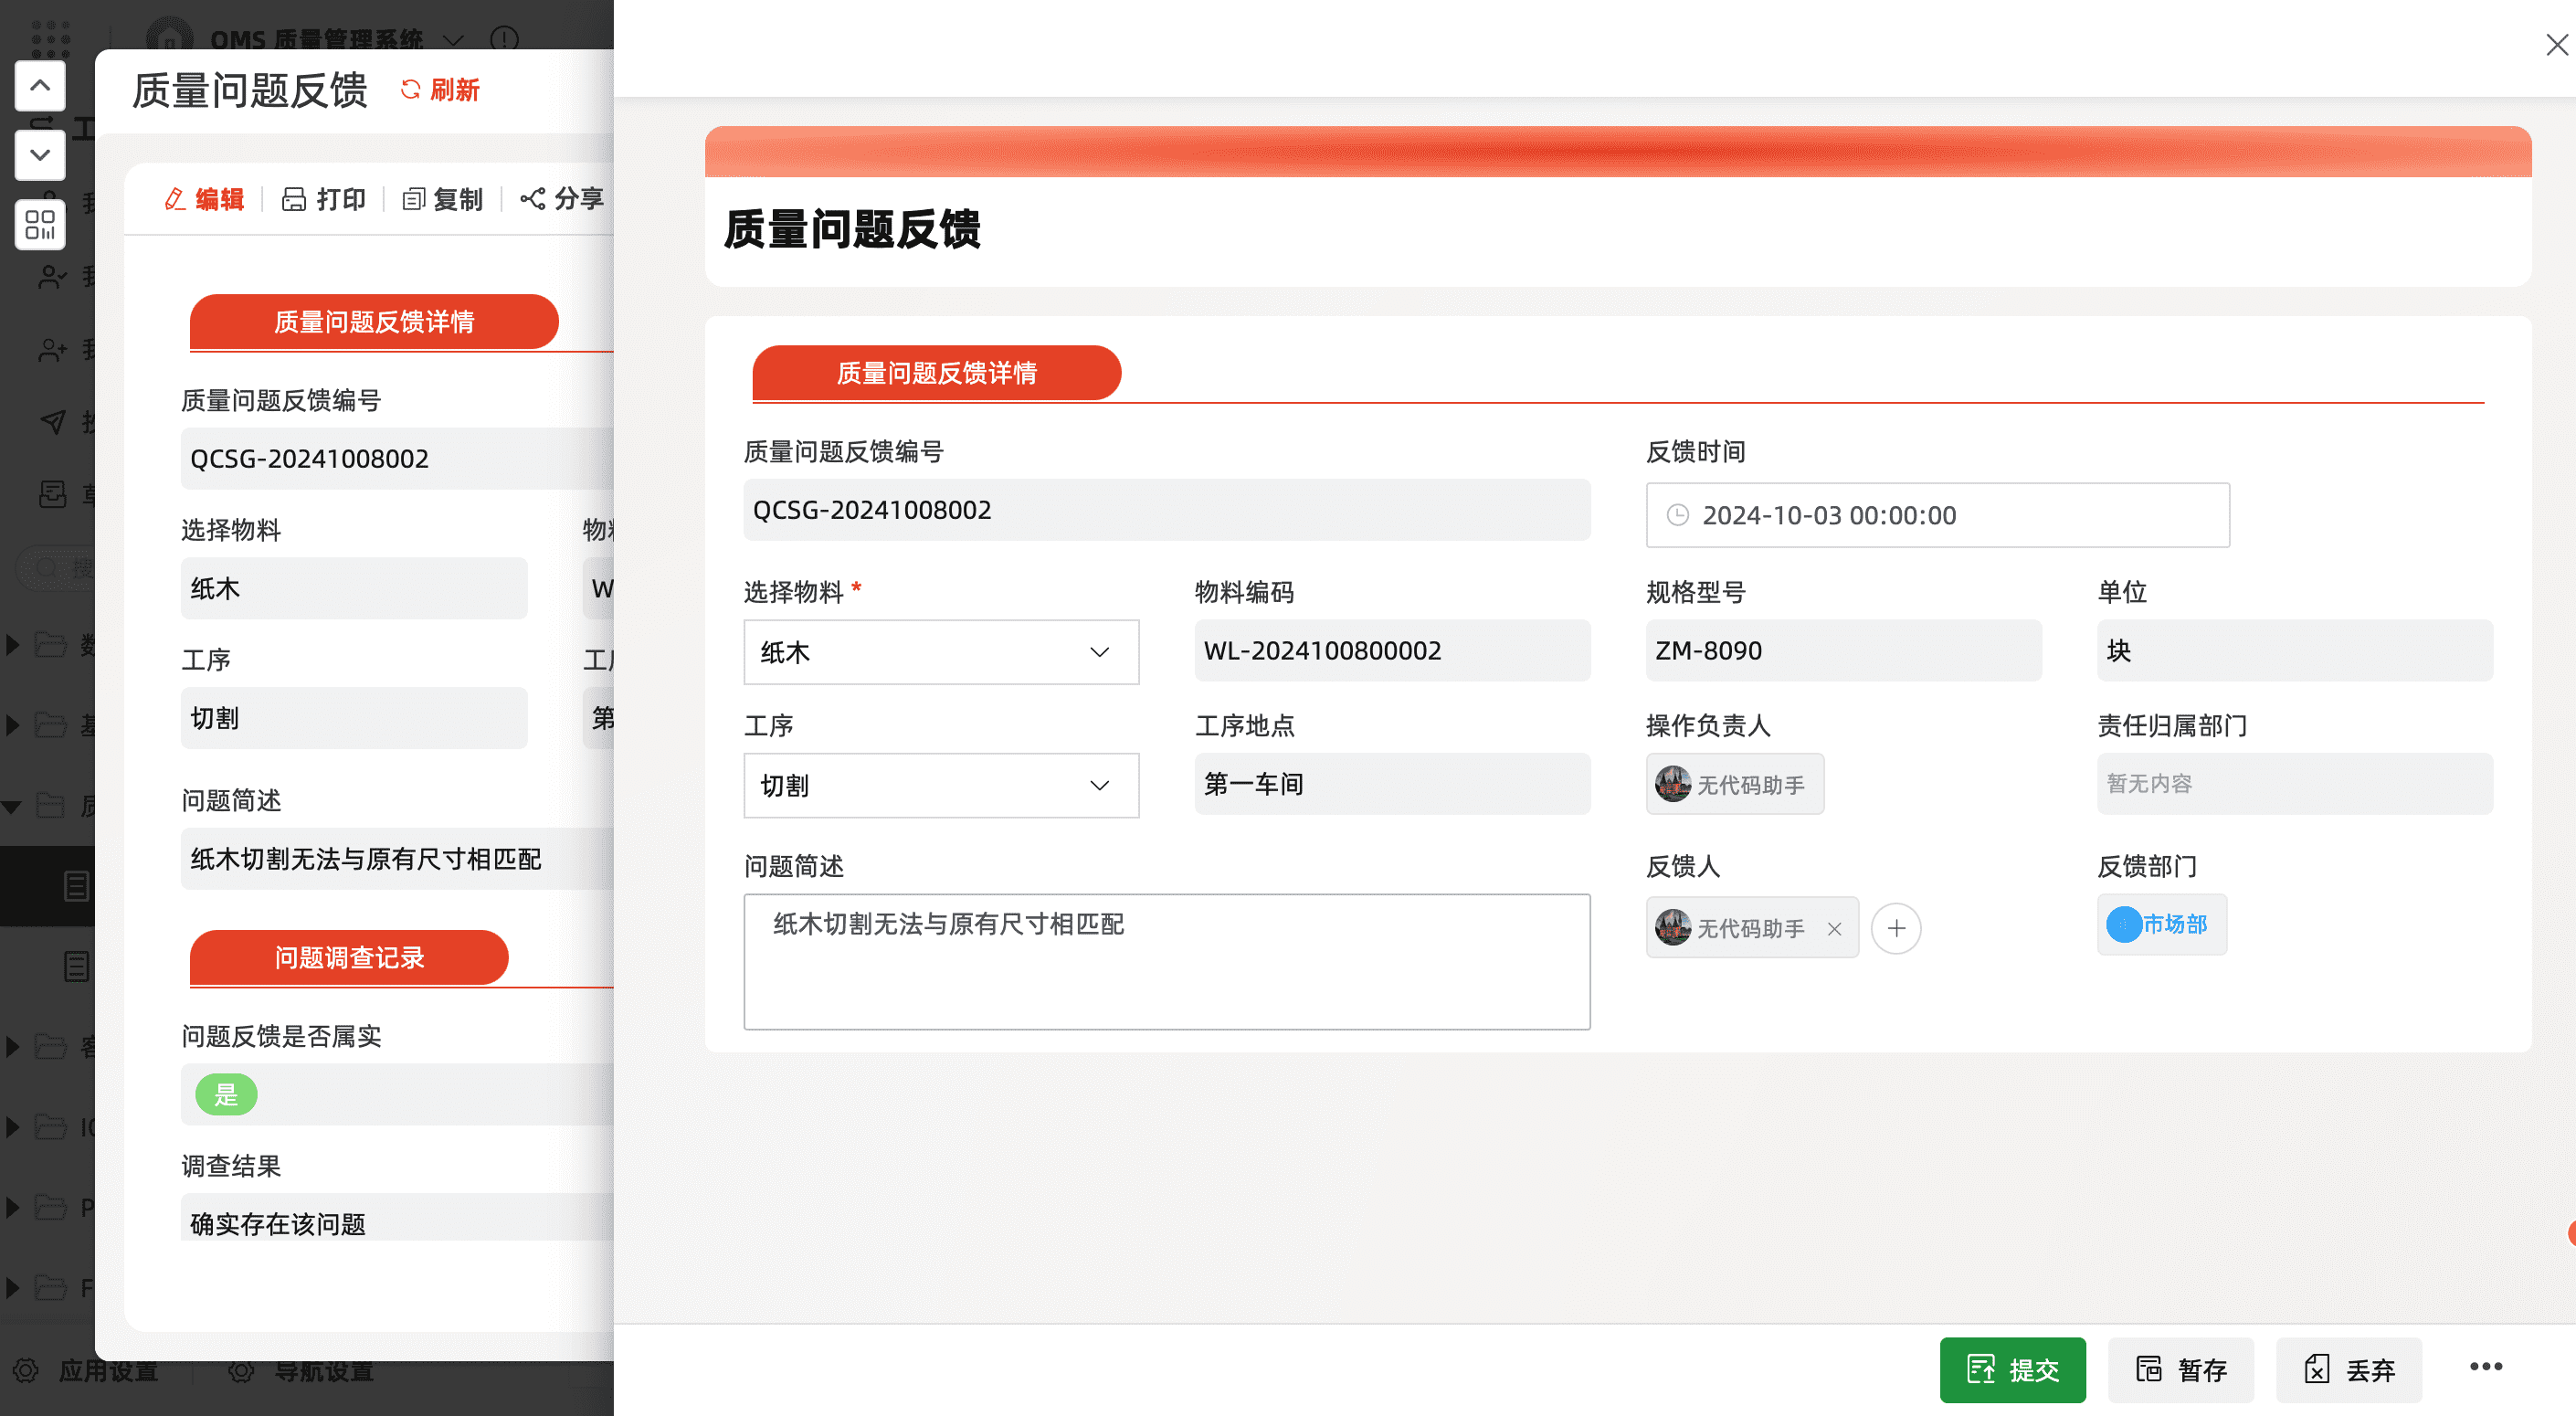Open the 工序 dropdown showing 切割
This screenshot has height=1416, width=2576.
tap(940, 785)
